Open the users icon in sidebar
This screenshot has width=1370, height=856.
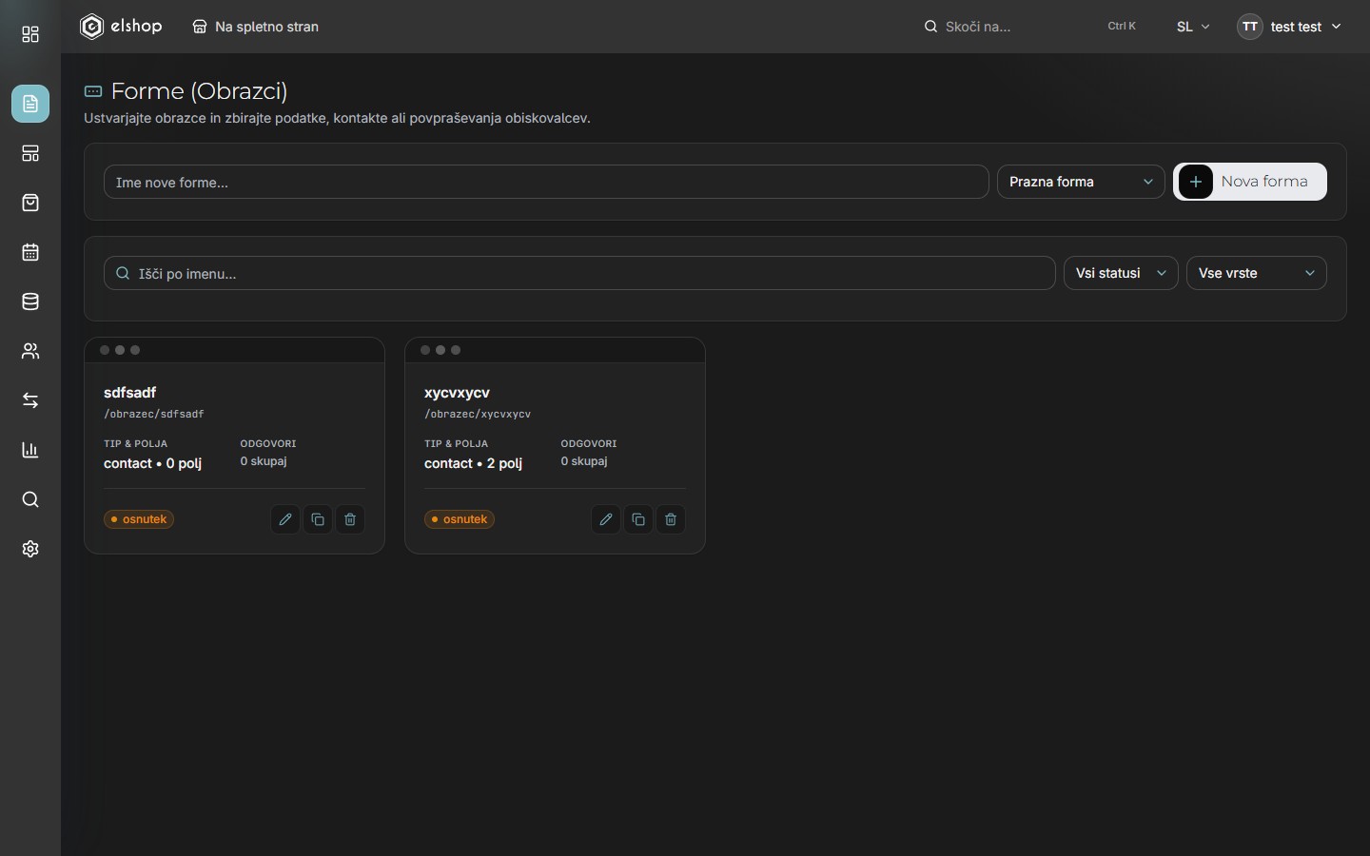(x=30, y=351)
